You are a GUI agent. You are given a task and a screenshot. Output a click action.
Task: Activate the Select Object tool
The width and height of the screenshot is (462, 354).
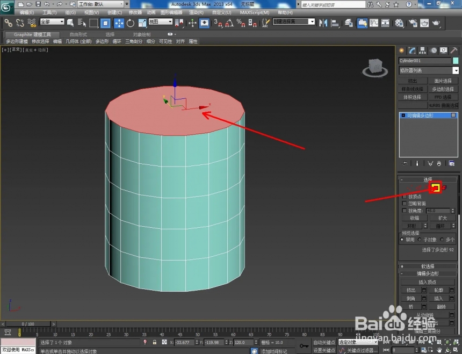point(70,23)
